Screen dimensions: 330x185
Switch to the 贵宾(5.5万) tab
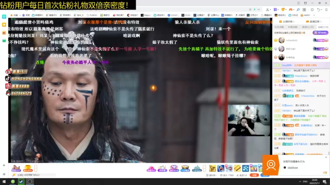pyautogui.click(x=308, y=27)
